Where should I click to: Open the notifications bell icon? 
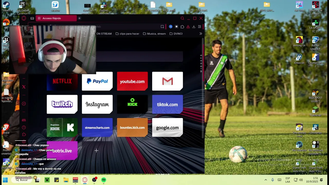(321, 180)
